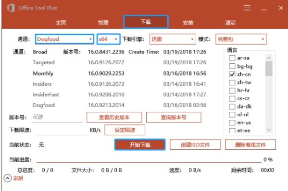This screenshot has height=191, width=288.
Task: Focus the 下载限速 KB/s input field
Action: tap(62, 130)
